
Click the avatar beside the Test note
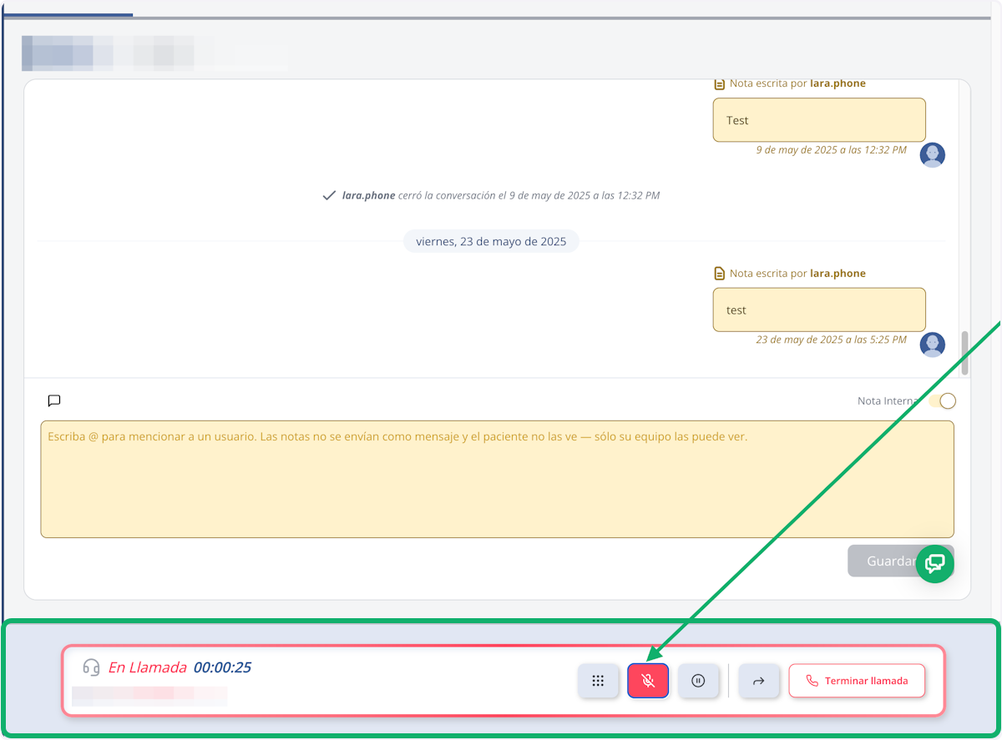pos(933,154)
